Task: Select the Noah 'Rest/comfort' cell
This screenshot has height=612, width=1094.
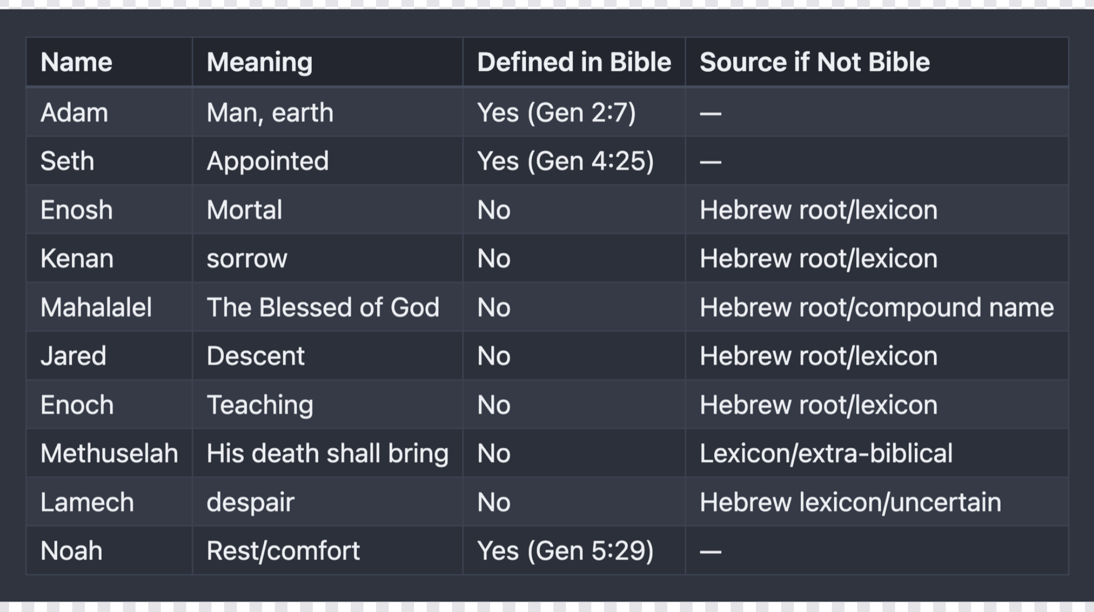Action: coord(283,551)
